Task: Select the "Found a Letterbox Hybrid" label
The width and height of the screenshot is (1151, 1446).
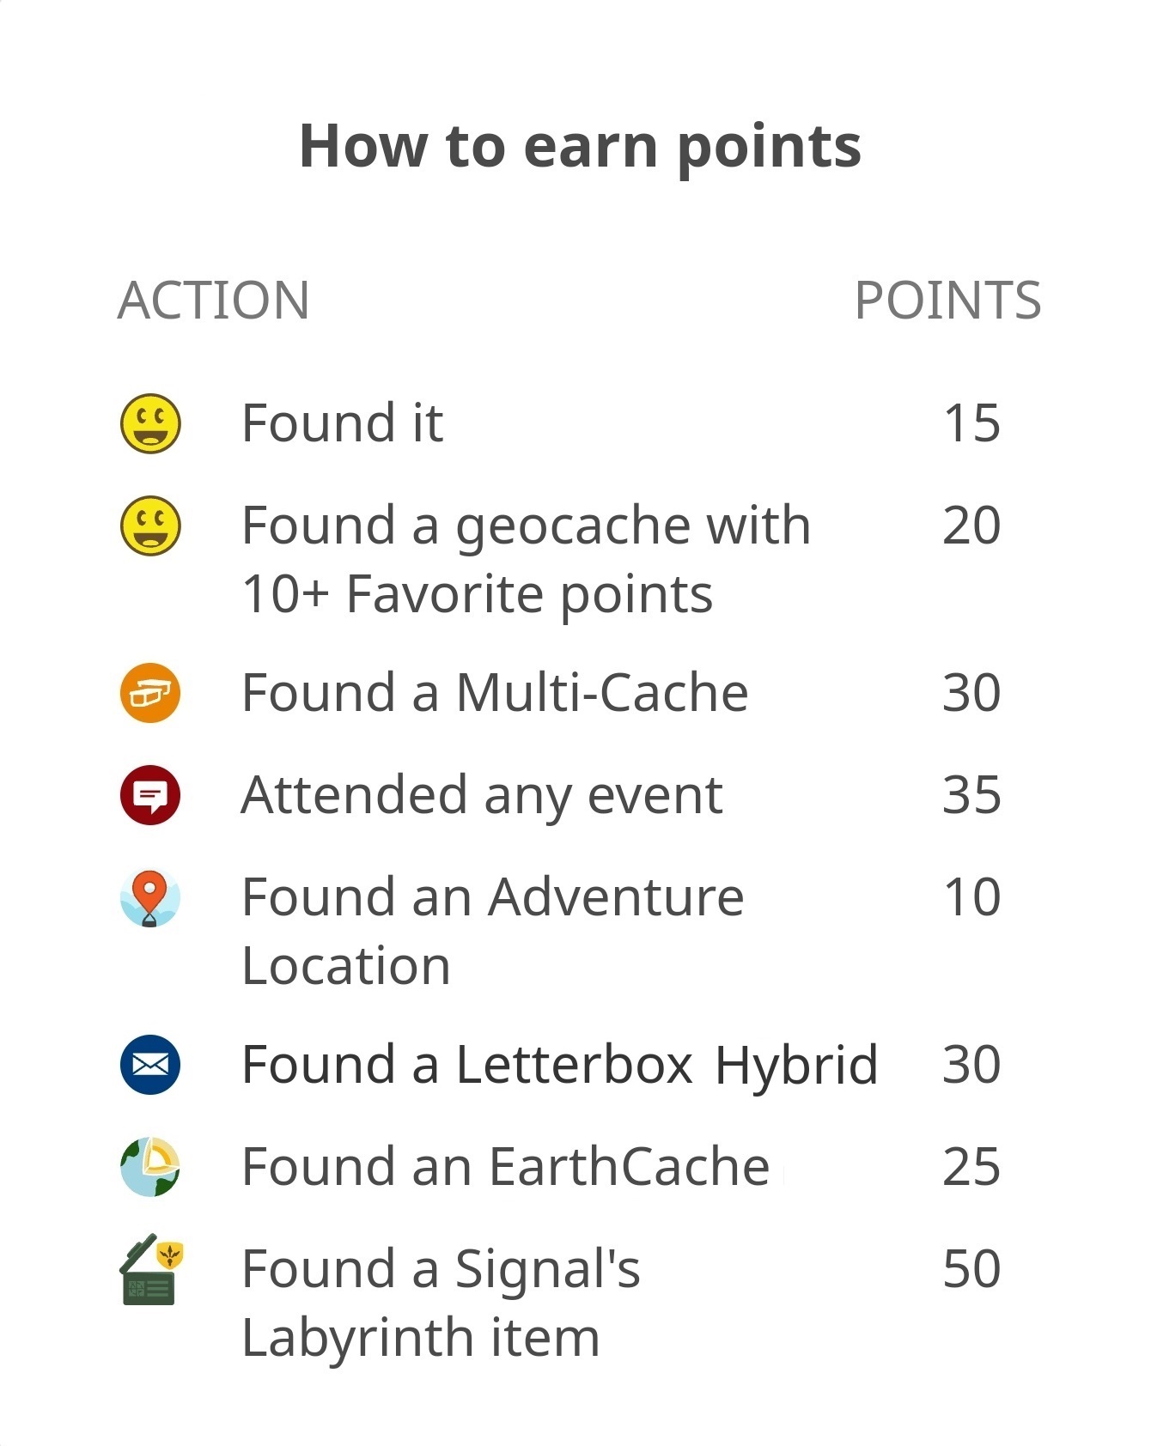Action: [559, 1065]
